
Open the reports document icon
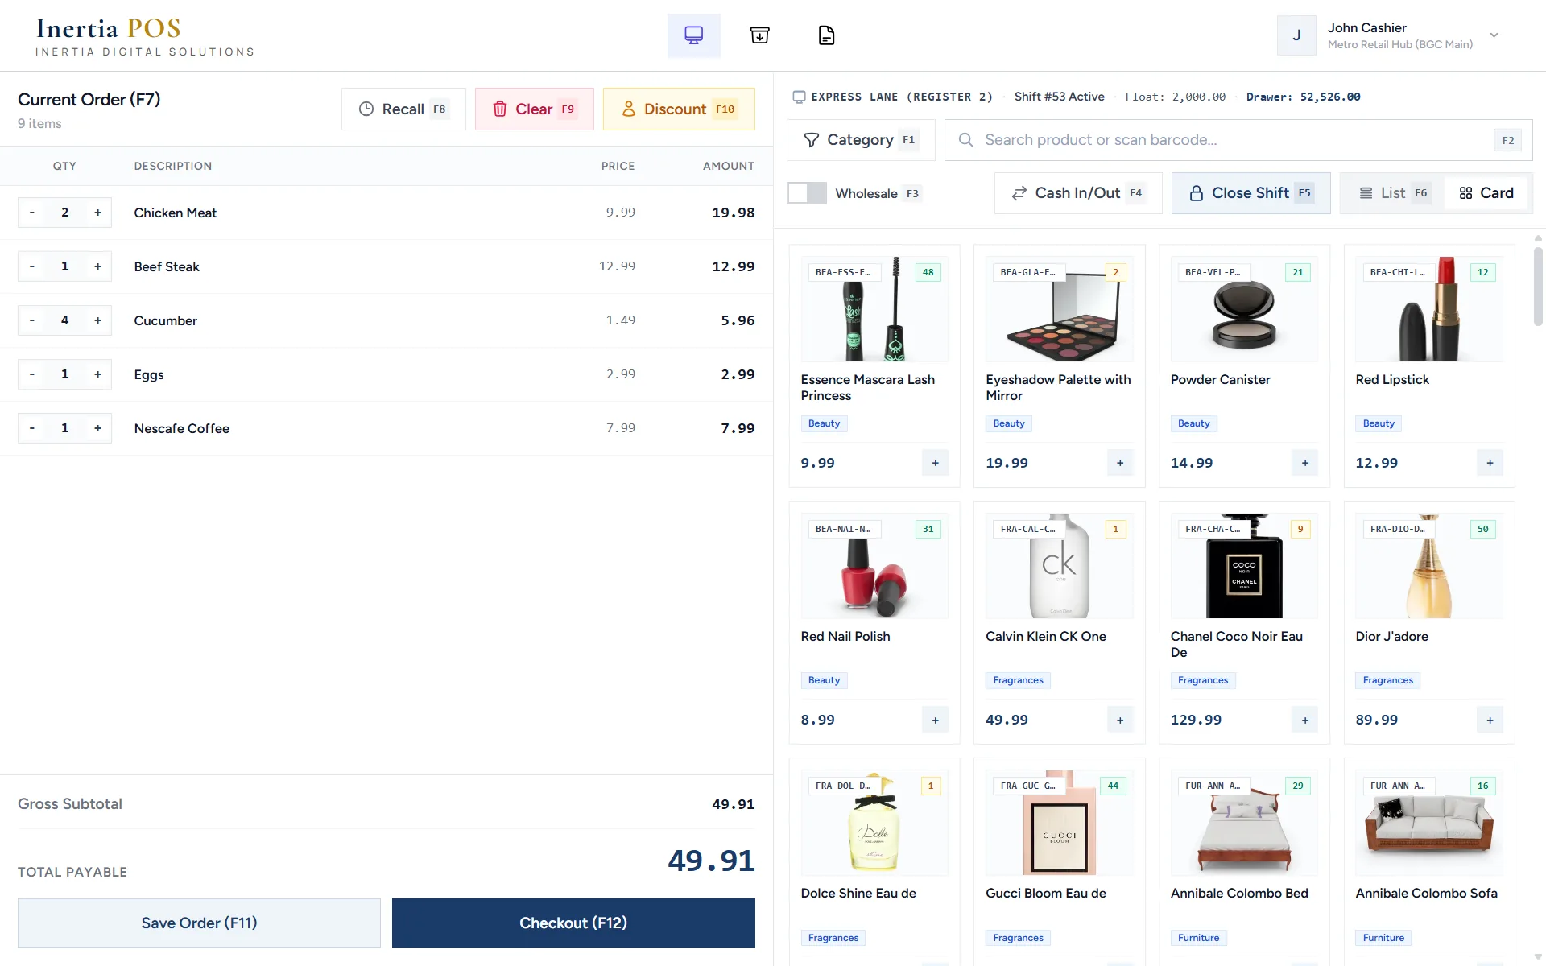(826, 35)
